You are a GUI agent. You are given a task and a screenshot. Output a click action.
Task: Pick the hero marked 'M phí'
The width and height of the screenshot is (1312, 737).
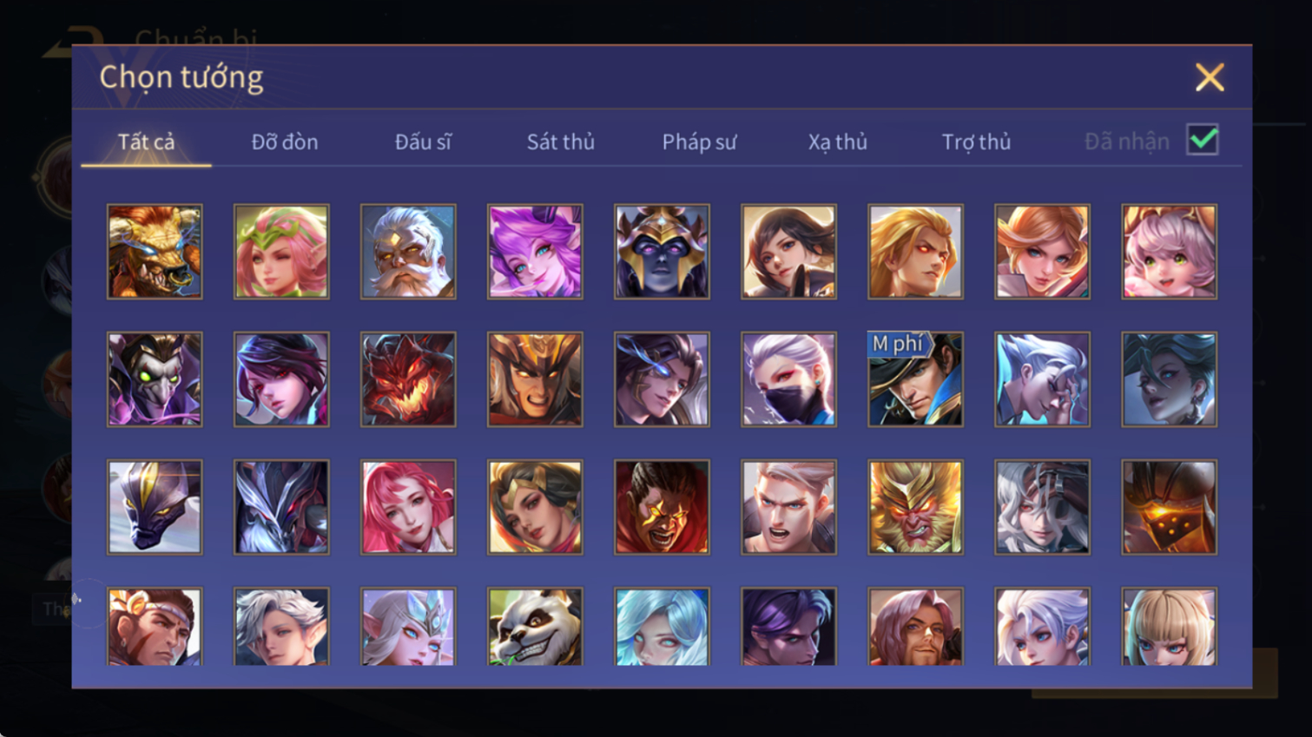coord(915,379)
